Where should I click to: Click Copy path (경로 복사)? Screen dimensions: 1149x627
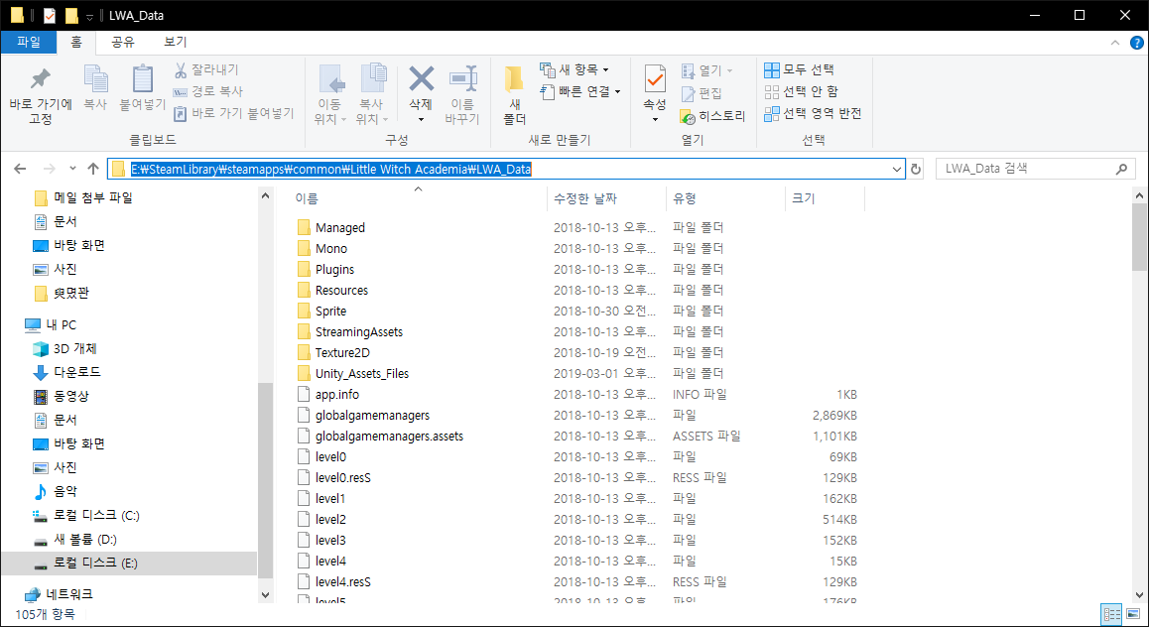pyautogui.click(x=208, y=91)
